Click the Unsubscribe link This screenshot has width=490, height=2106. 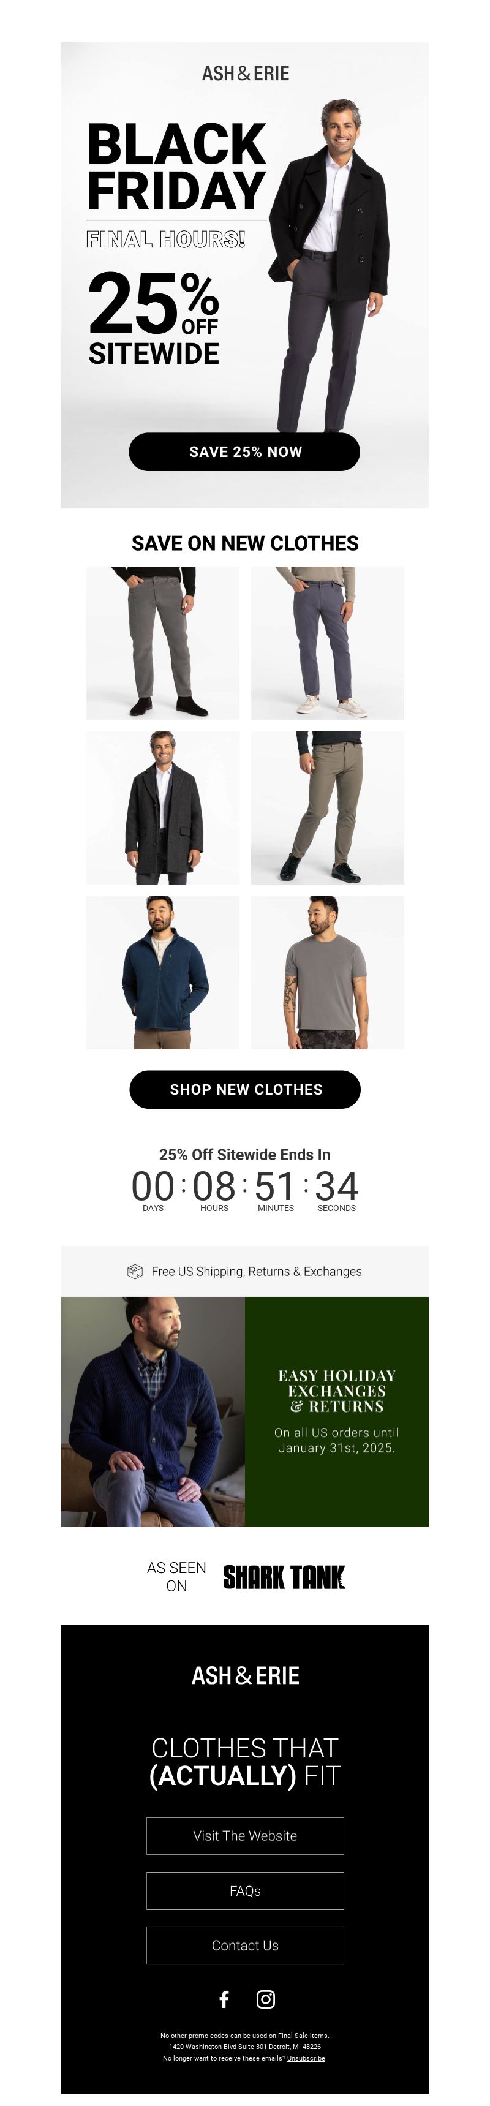(306, 2059)
